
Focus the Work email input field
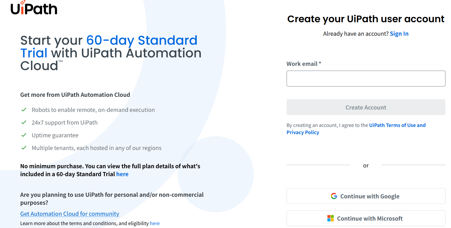[366, 79]
